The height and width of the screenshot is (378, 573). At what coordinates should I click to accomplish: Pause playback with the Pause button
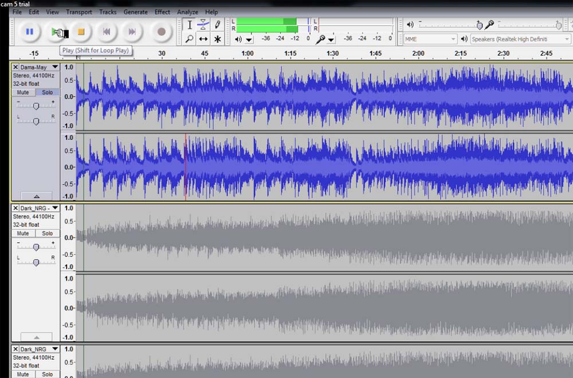click(30, 32)
